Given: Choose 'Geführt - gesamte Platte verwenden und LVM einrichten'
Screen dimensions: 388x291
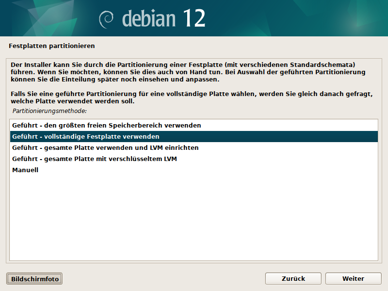Looking at the screenshot, I should (x=194, y=148).
